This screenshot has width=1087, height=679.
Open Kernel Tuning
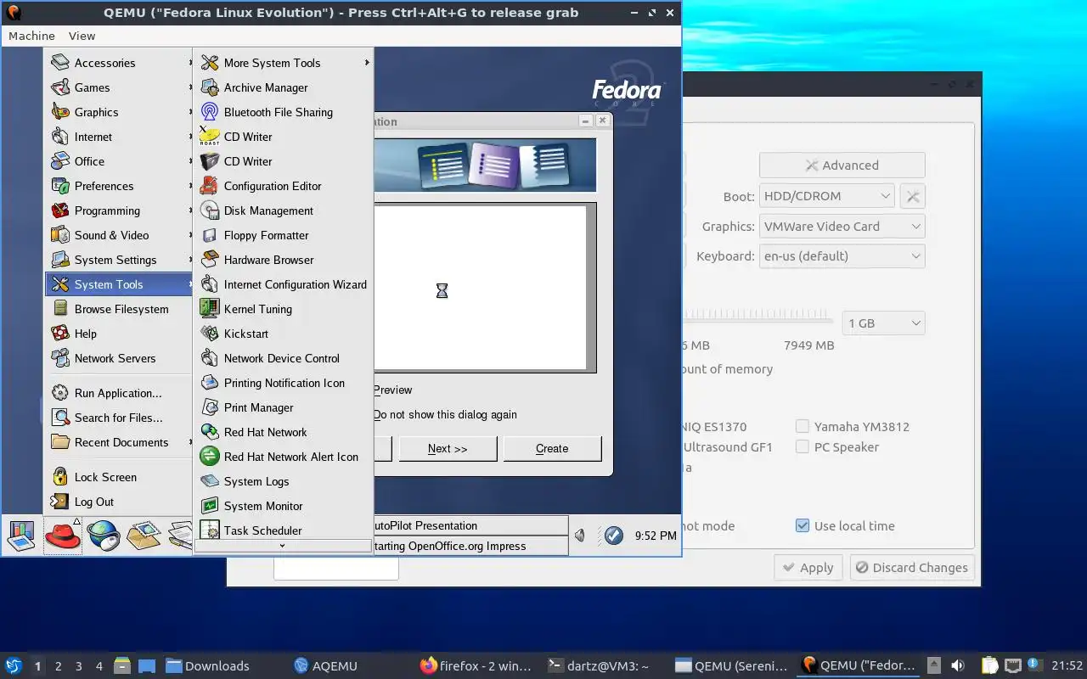283,309
